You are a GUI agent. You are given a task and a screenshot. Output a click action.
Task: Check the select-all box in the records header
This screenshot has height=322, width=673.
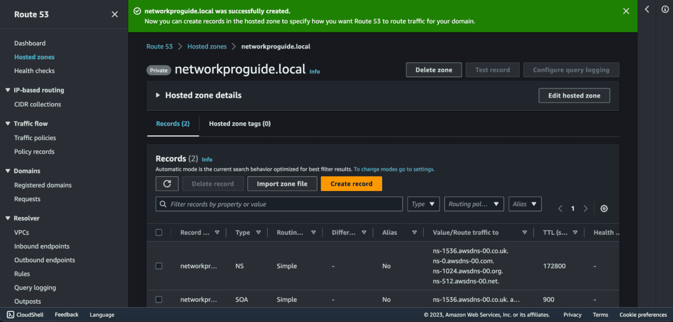click(x=159, y=232)
